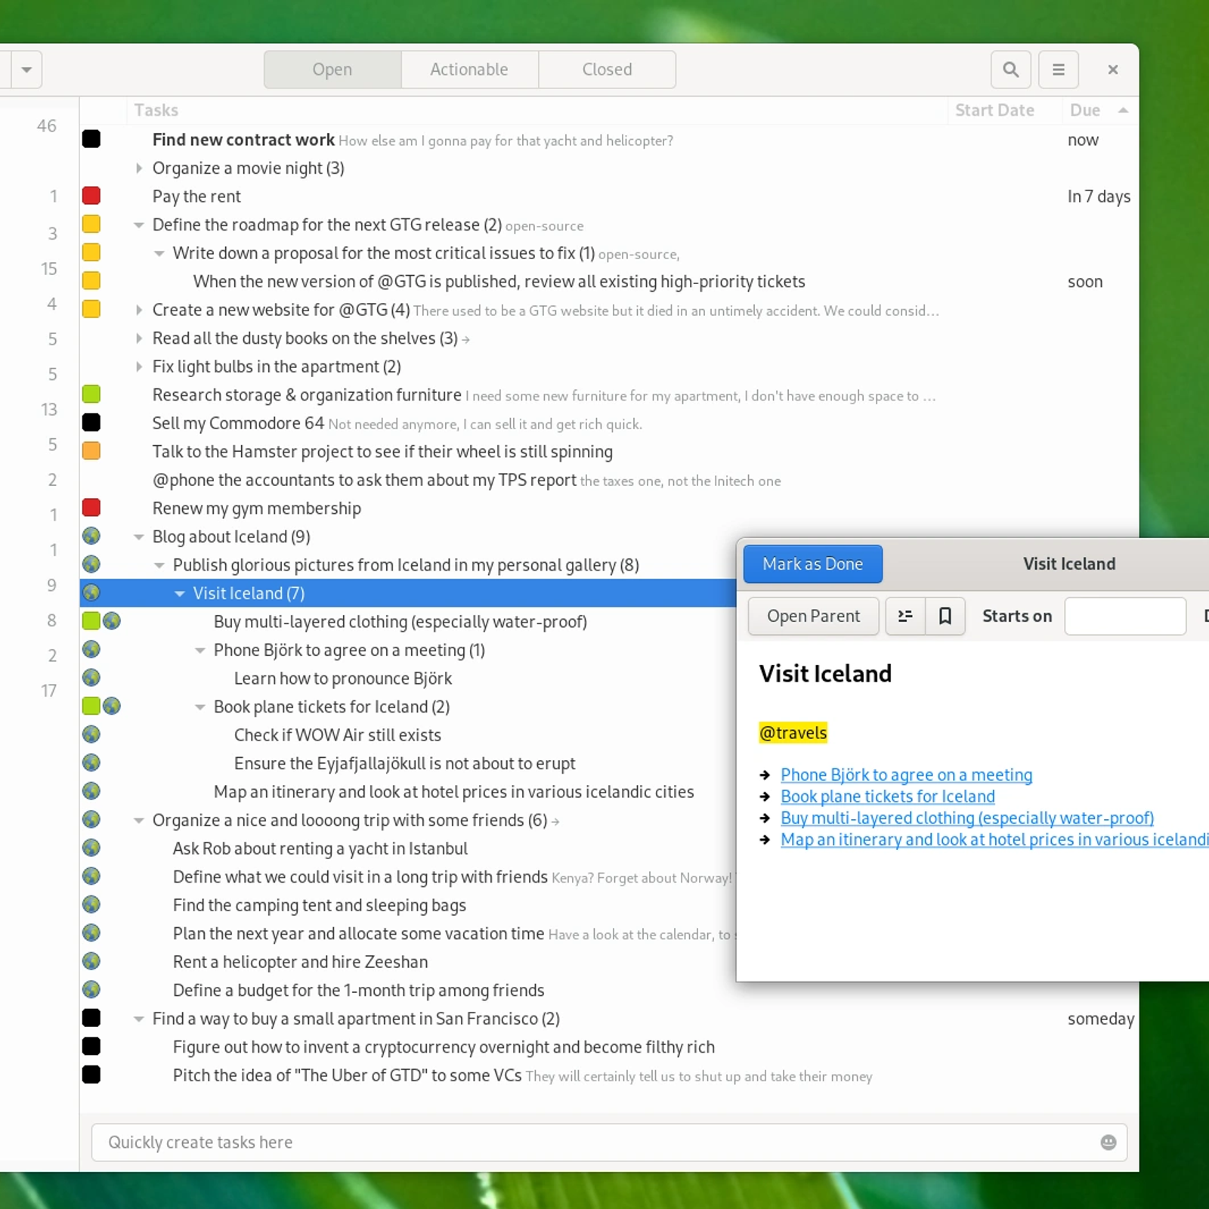Viewport: 1209px width, 1209px height.
Task: Open emoji picker in quick-add field
Action: tap(1109, 1142)
